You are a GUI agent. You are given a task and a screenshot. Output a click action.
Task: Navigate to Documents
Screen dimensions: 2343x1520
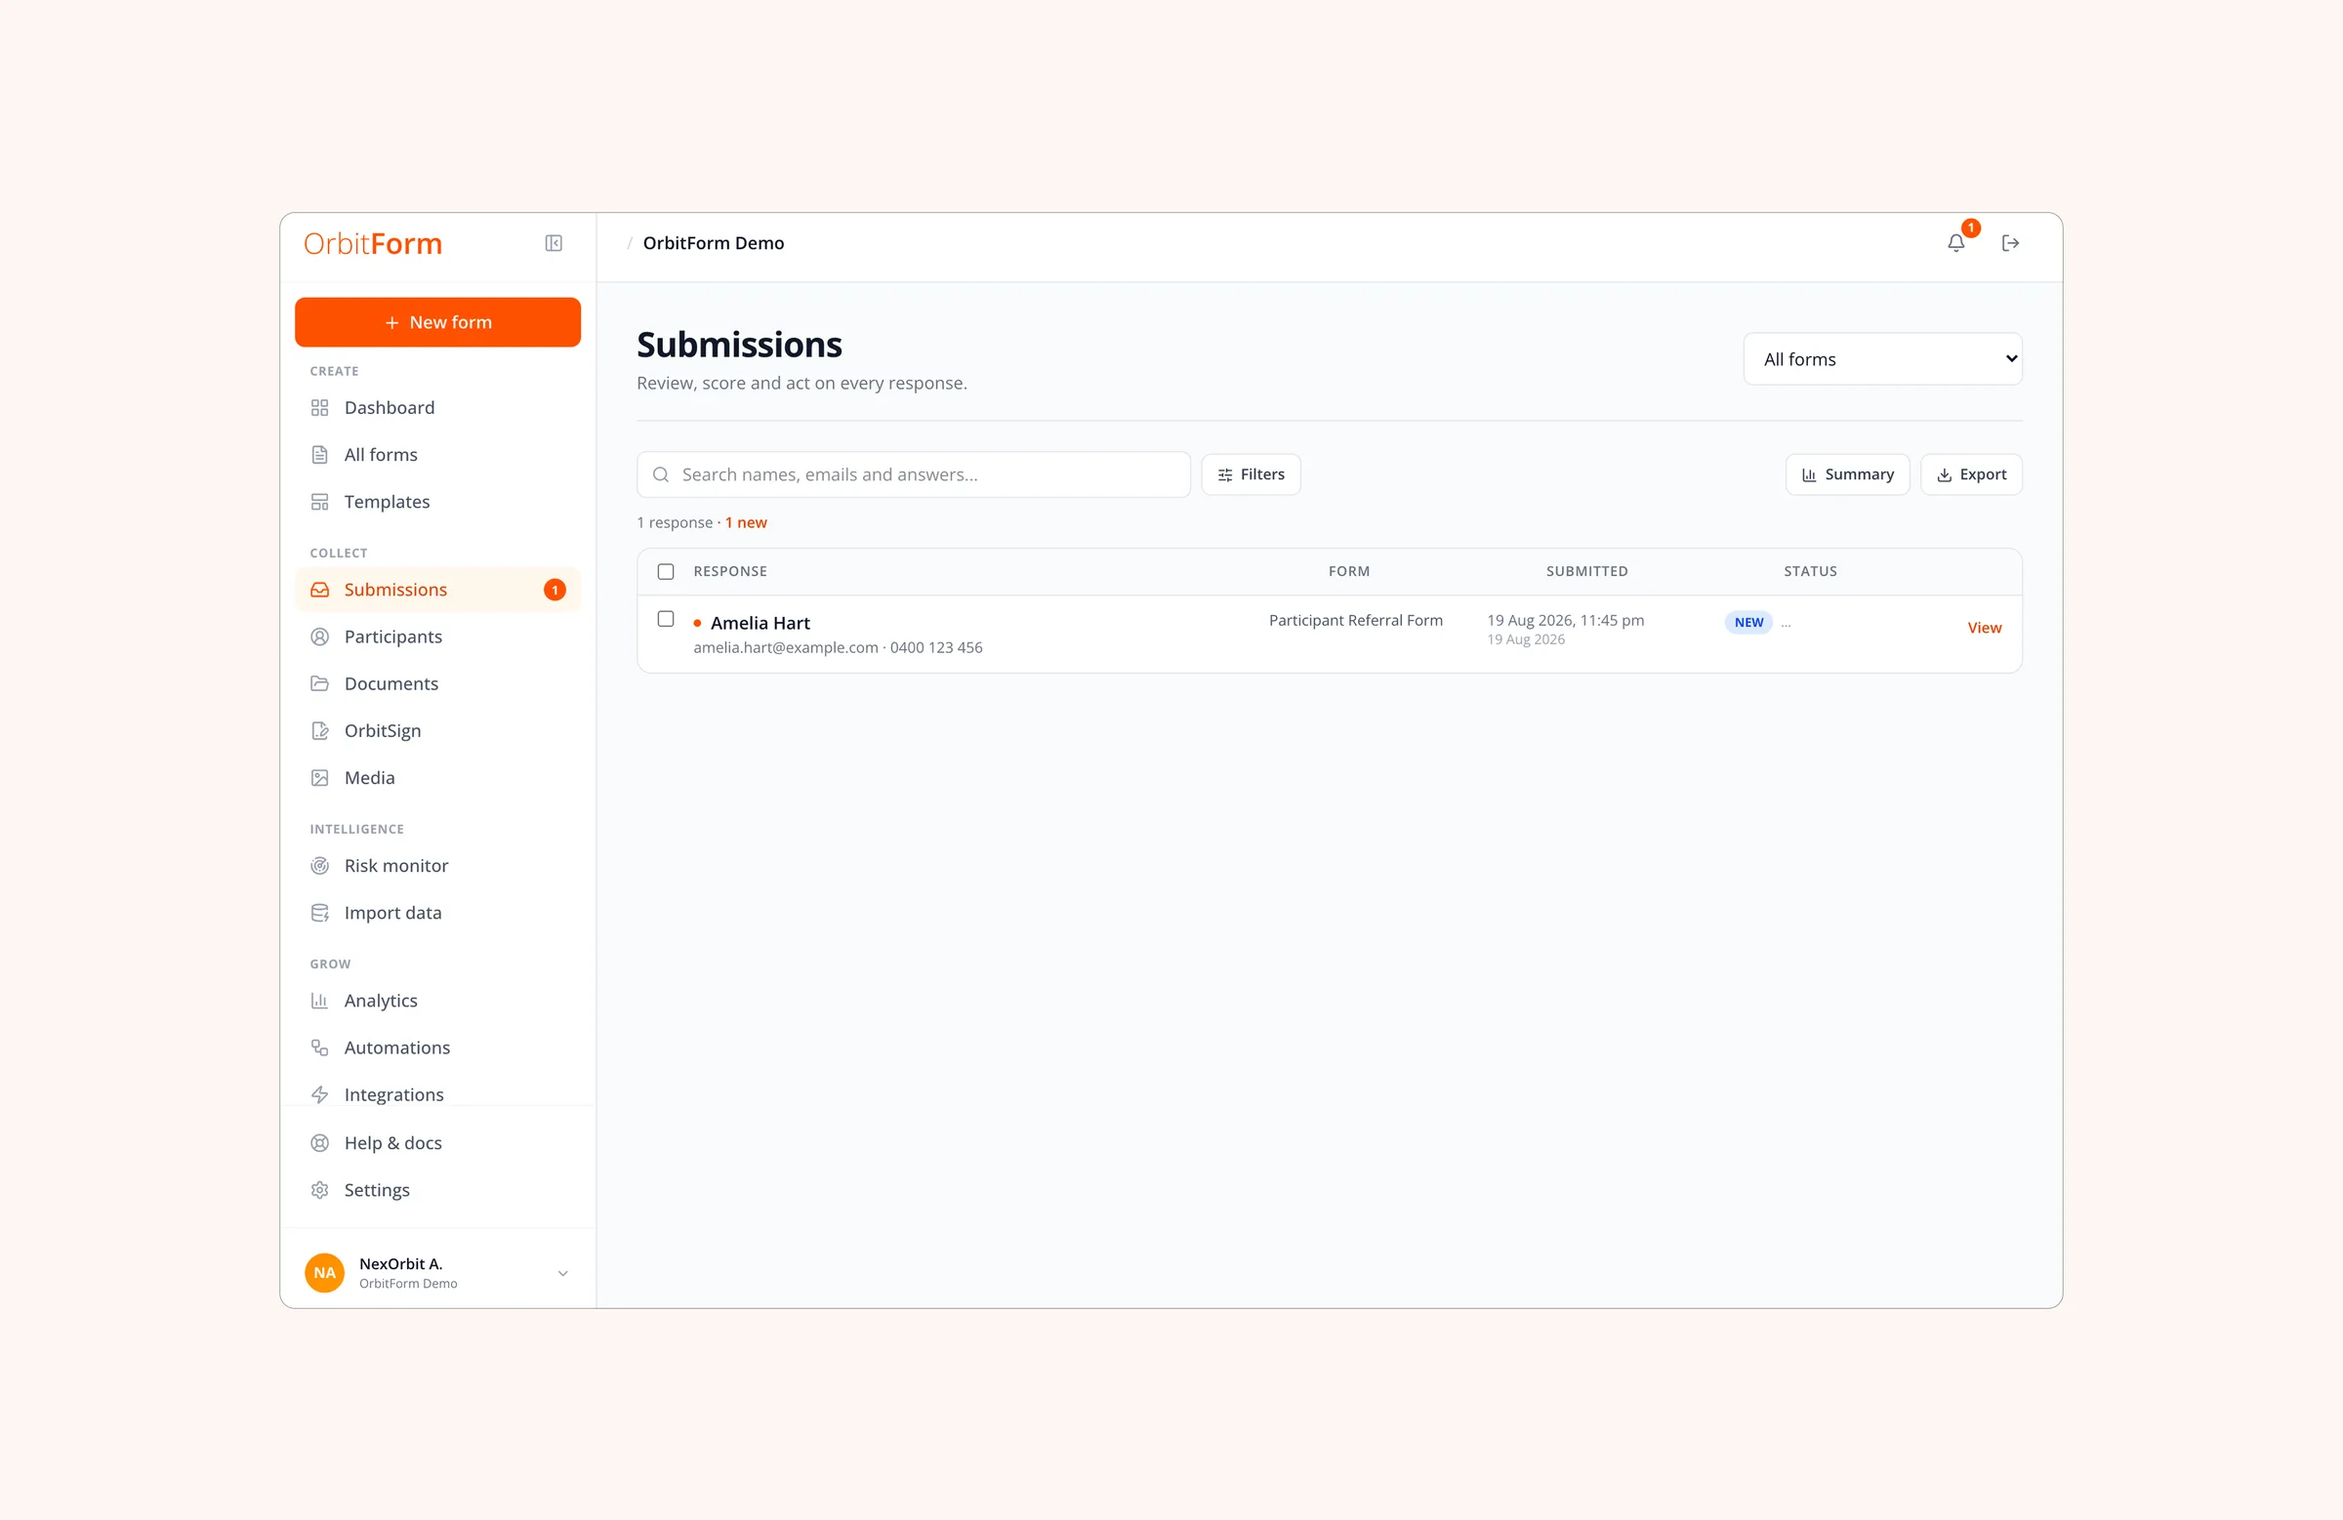[x=438, y=684]
